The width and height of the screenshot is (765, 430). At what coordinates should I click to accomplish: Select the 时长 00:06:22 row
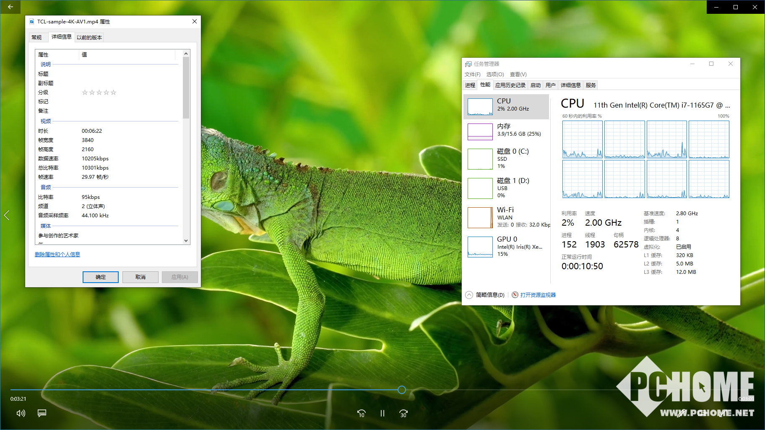click(108, 131)
